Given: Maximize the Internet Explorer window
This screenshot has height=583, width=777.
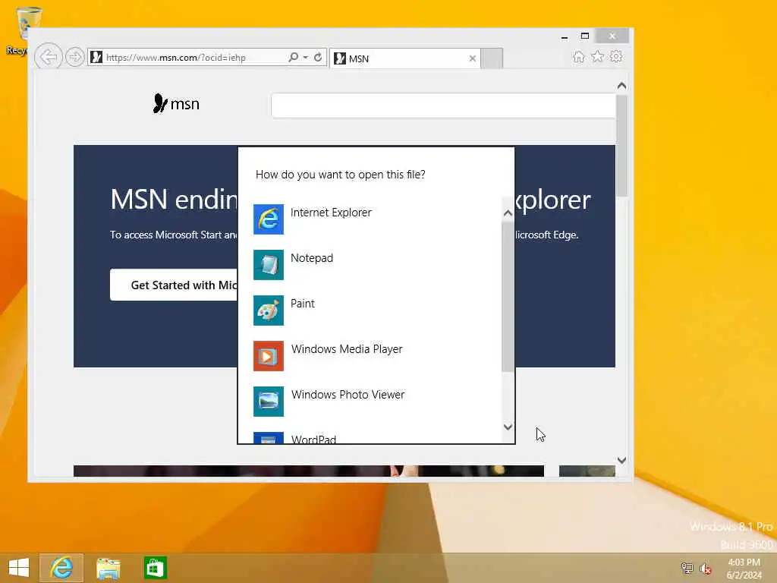Looking at the screenshot, I should coord(585,36).
